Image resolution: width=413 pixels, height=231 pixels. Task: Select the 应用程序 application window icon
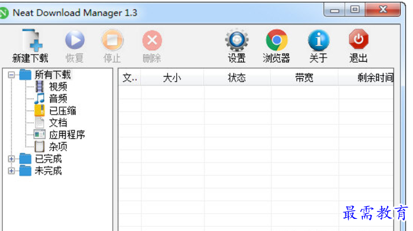coord(39,135)
